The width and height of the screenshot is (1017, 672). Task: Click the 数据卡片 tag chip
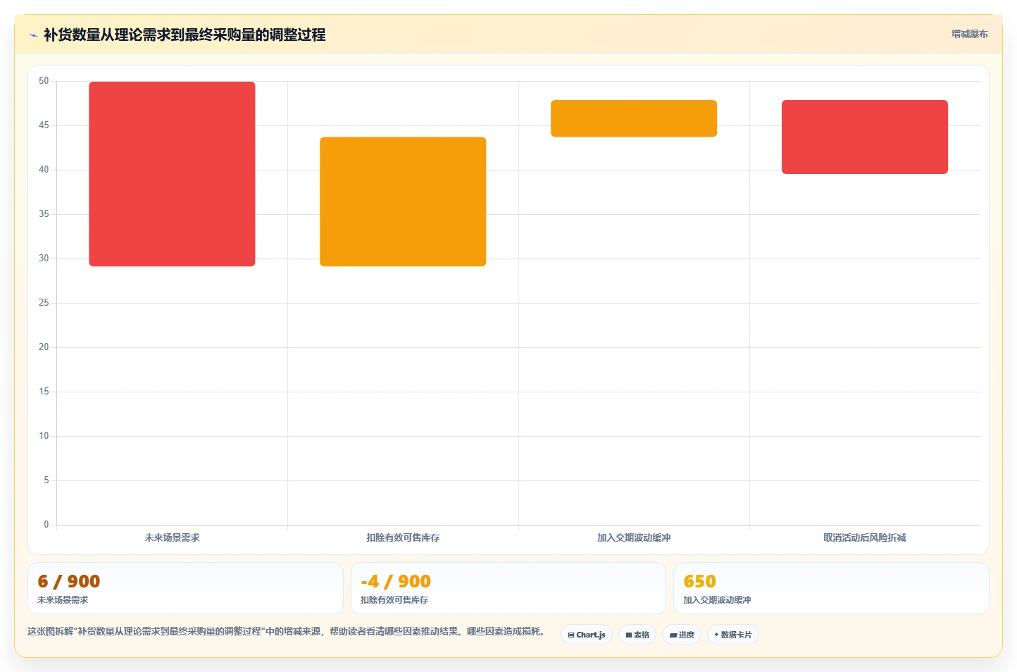[733, 635]
